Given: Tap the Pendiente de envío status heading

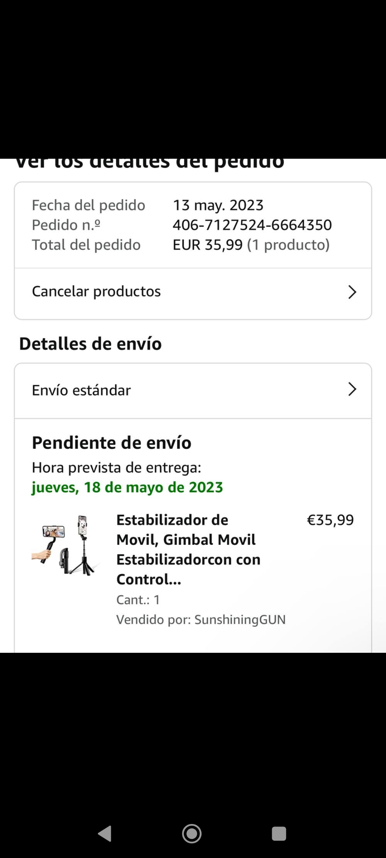Looking at the screenshot, I should coord(112,443).
